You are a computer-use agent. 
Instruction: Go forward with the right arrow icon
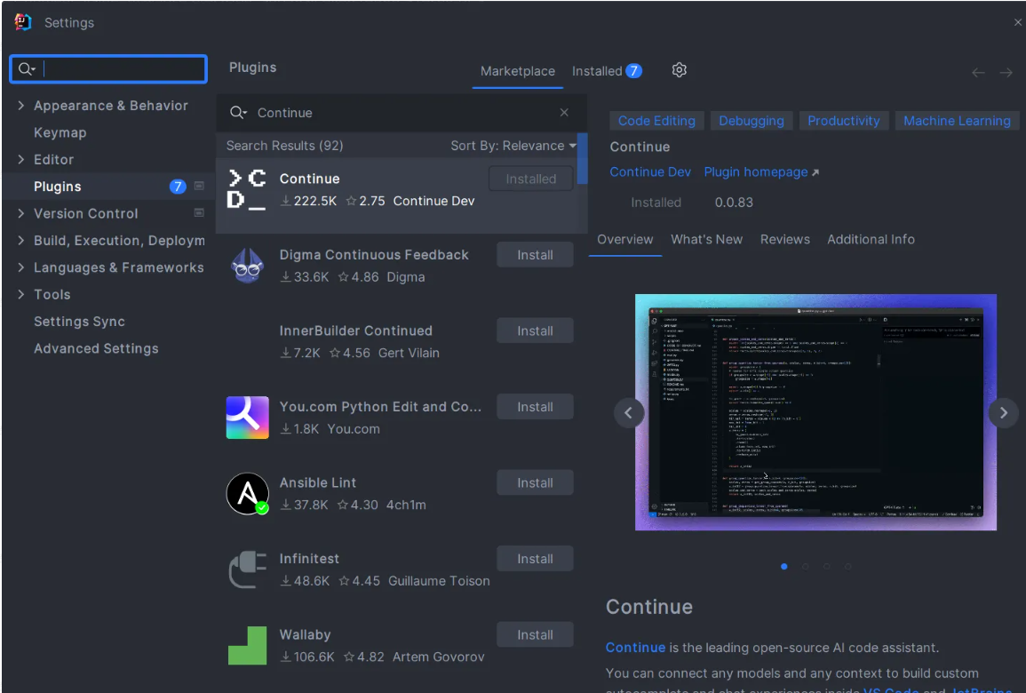click(x=1006, y=73)
